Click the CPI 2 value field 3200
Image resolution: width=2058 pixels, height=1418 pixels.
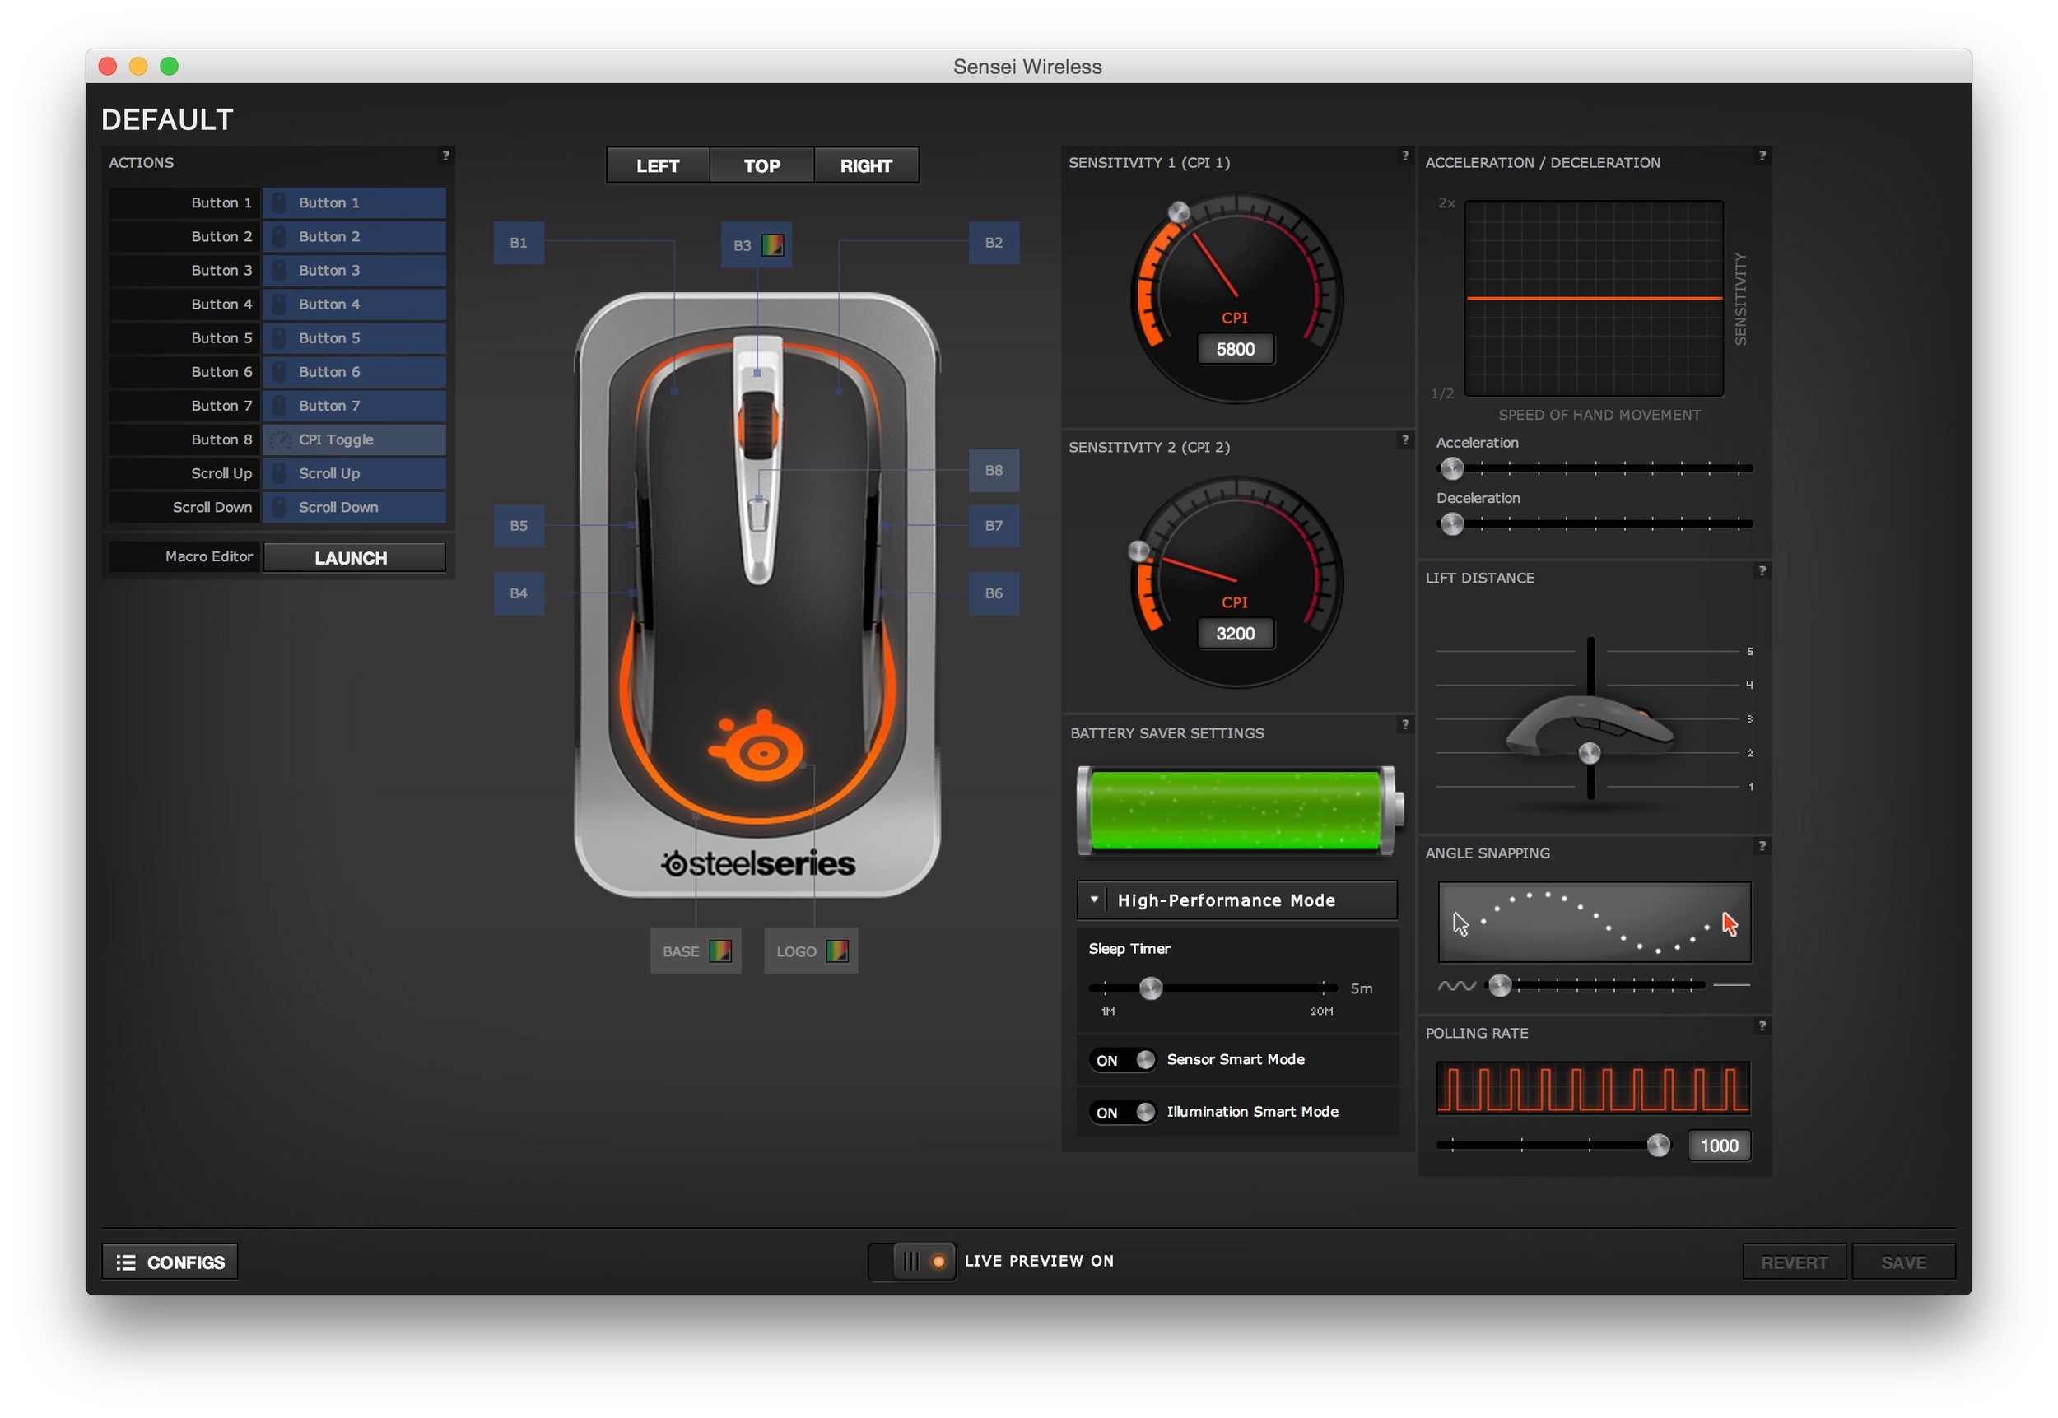[x=1235, y=634]
